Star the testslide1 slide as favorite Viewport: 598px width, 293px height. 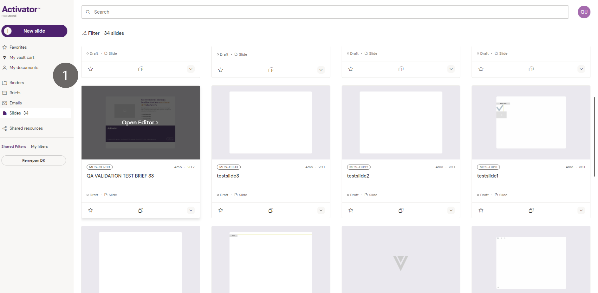pos(481,210)
